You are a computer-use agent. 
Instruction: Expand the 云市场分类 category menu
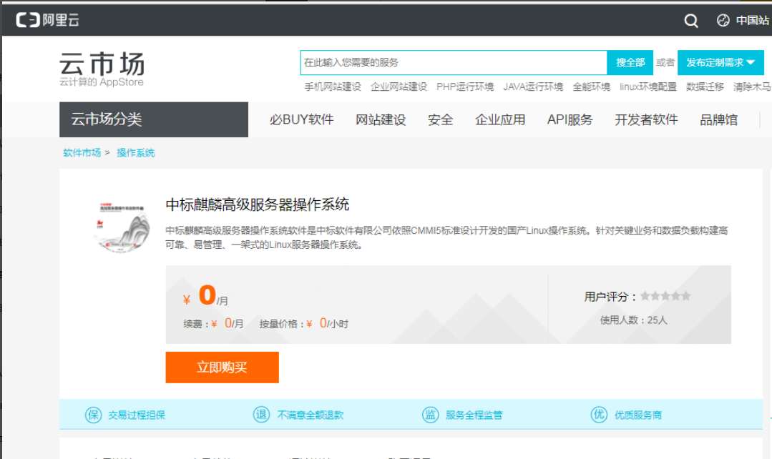154,119
